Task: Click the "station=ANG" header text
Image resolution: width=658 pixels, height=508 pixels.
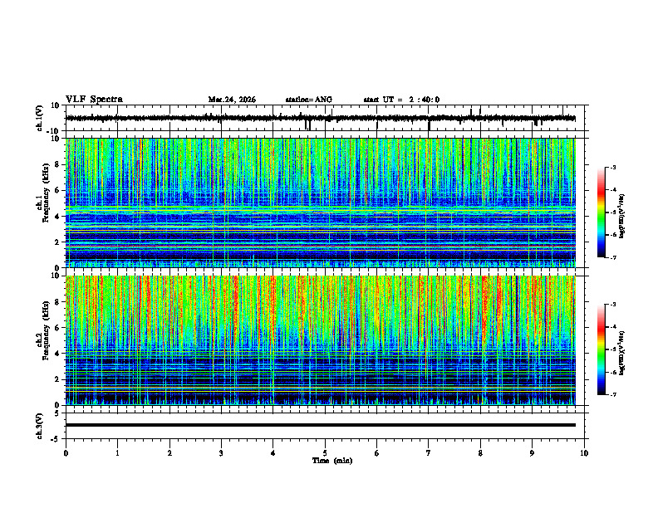Action: (x=309, y=100)
